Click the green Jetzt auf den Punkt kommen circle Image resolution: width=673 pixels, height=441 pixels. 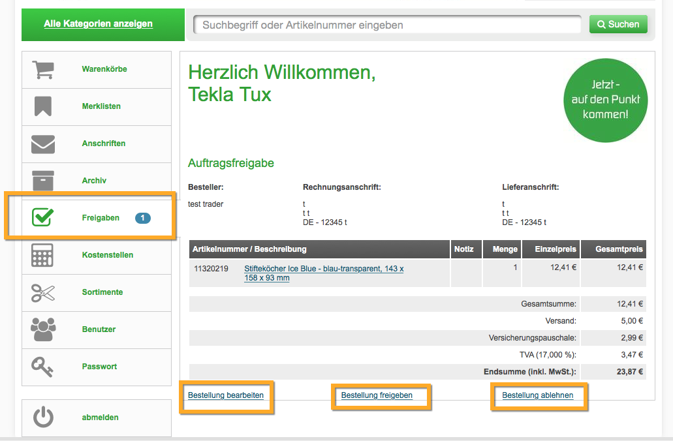(605, 100)
